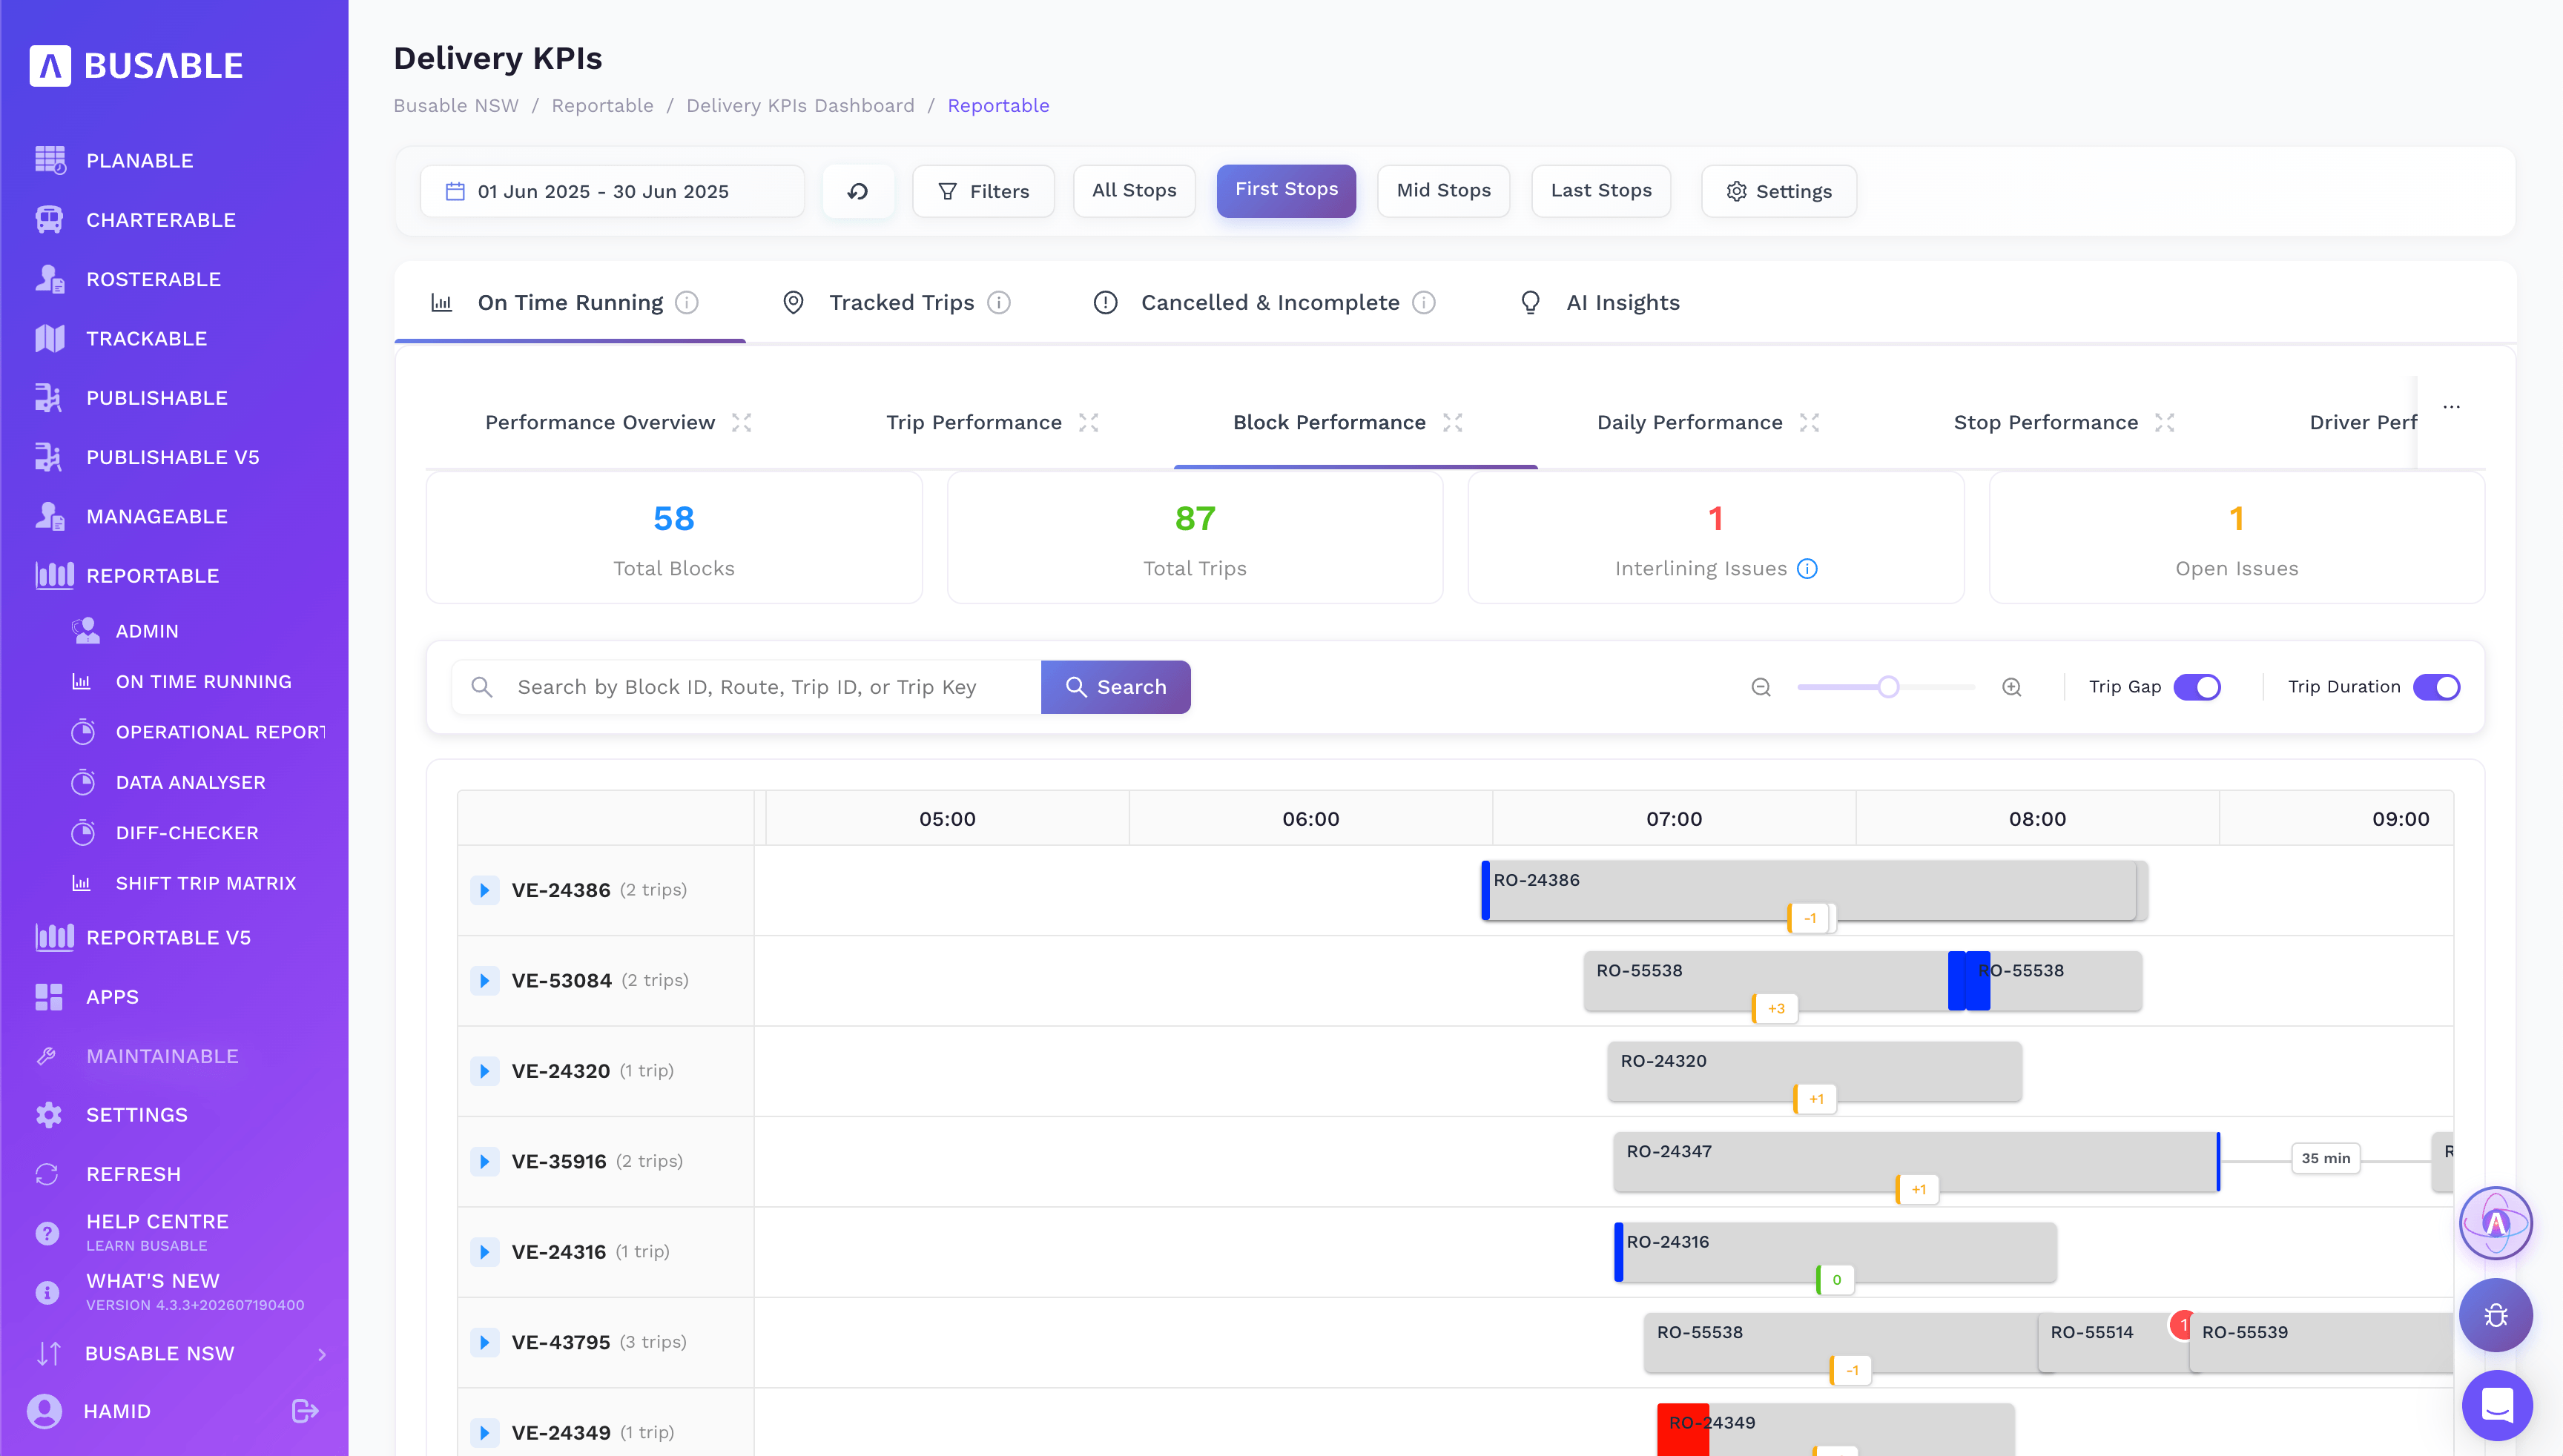
Task: Expand block VE-35916 row
Action: (x=484, y=1162)
